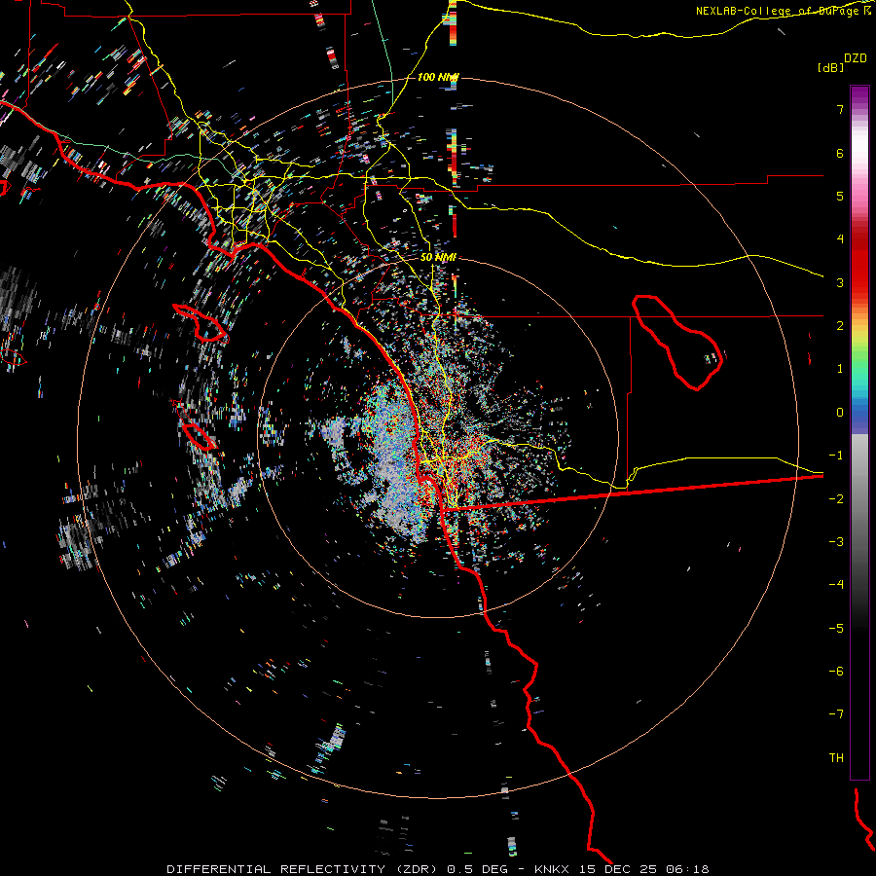Click the -2 dB scale value
876x876 pixels.
click(836, 499)
